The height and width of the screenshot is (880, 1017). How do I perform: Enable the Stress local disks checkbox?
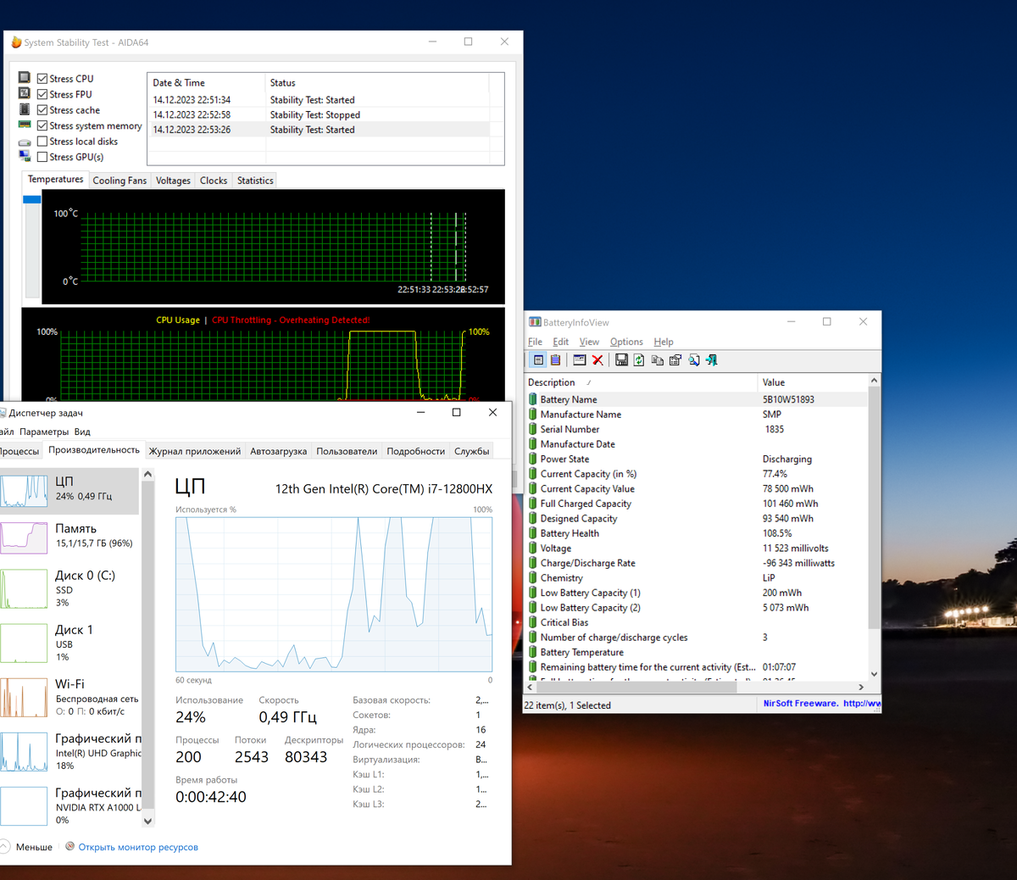click(x=42, y=142)
